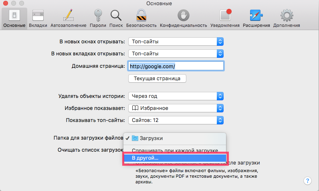
Task: Open the Вкладки preferences pane
Action: pos(38,18)
